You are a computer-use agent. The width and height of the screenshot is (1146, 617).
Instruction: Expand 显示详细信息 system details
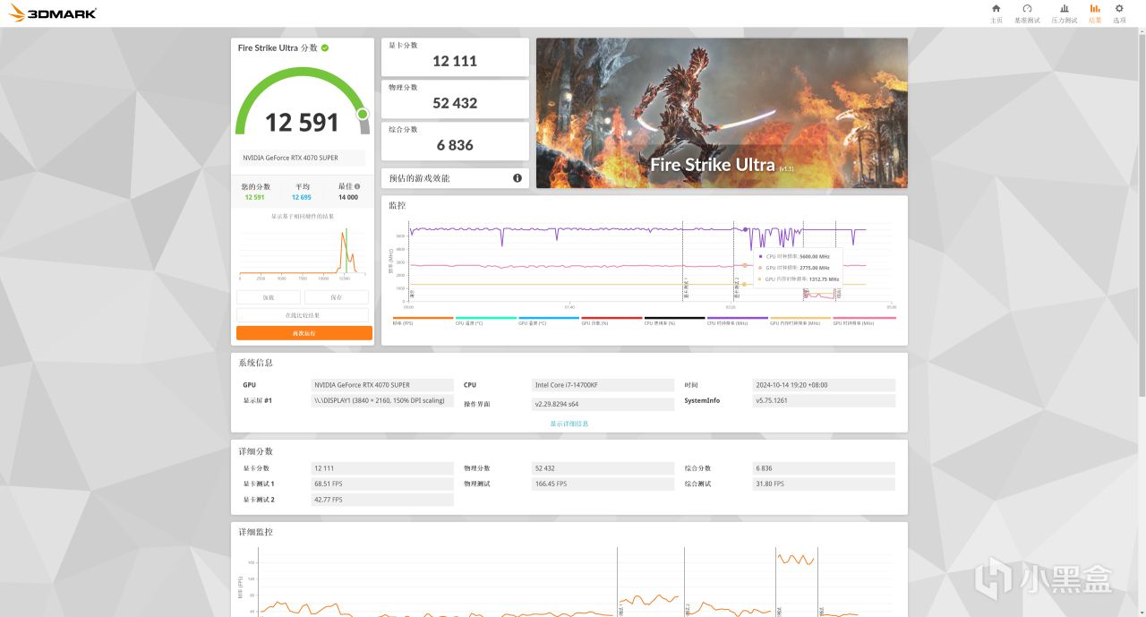click(569, 424)
